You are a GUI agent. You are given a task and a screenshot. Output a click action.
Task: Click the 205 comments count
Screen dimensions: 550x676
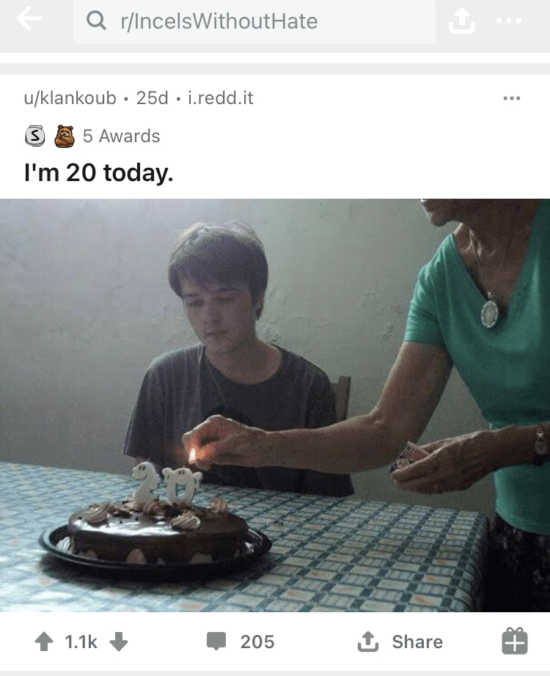[257, 642]
